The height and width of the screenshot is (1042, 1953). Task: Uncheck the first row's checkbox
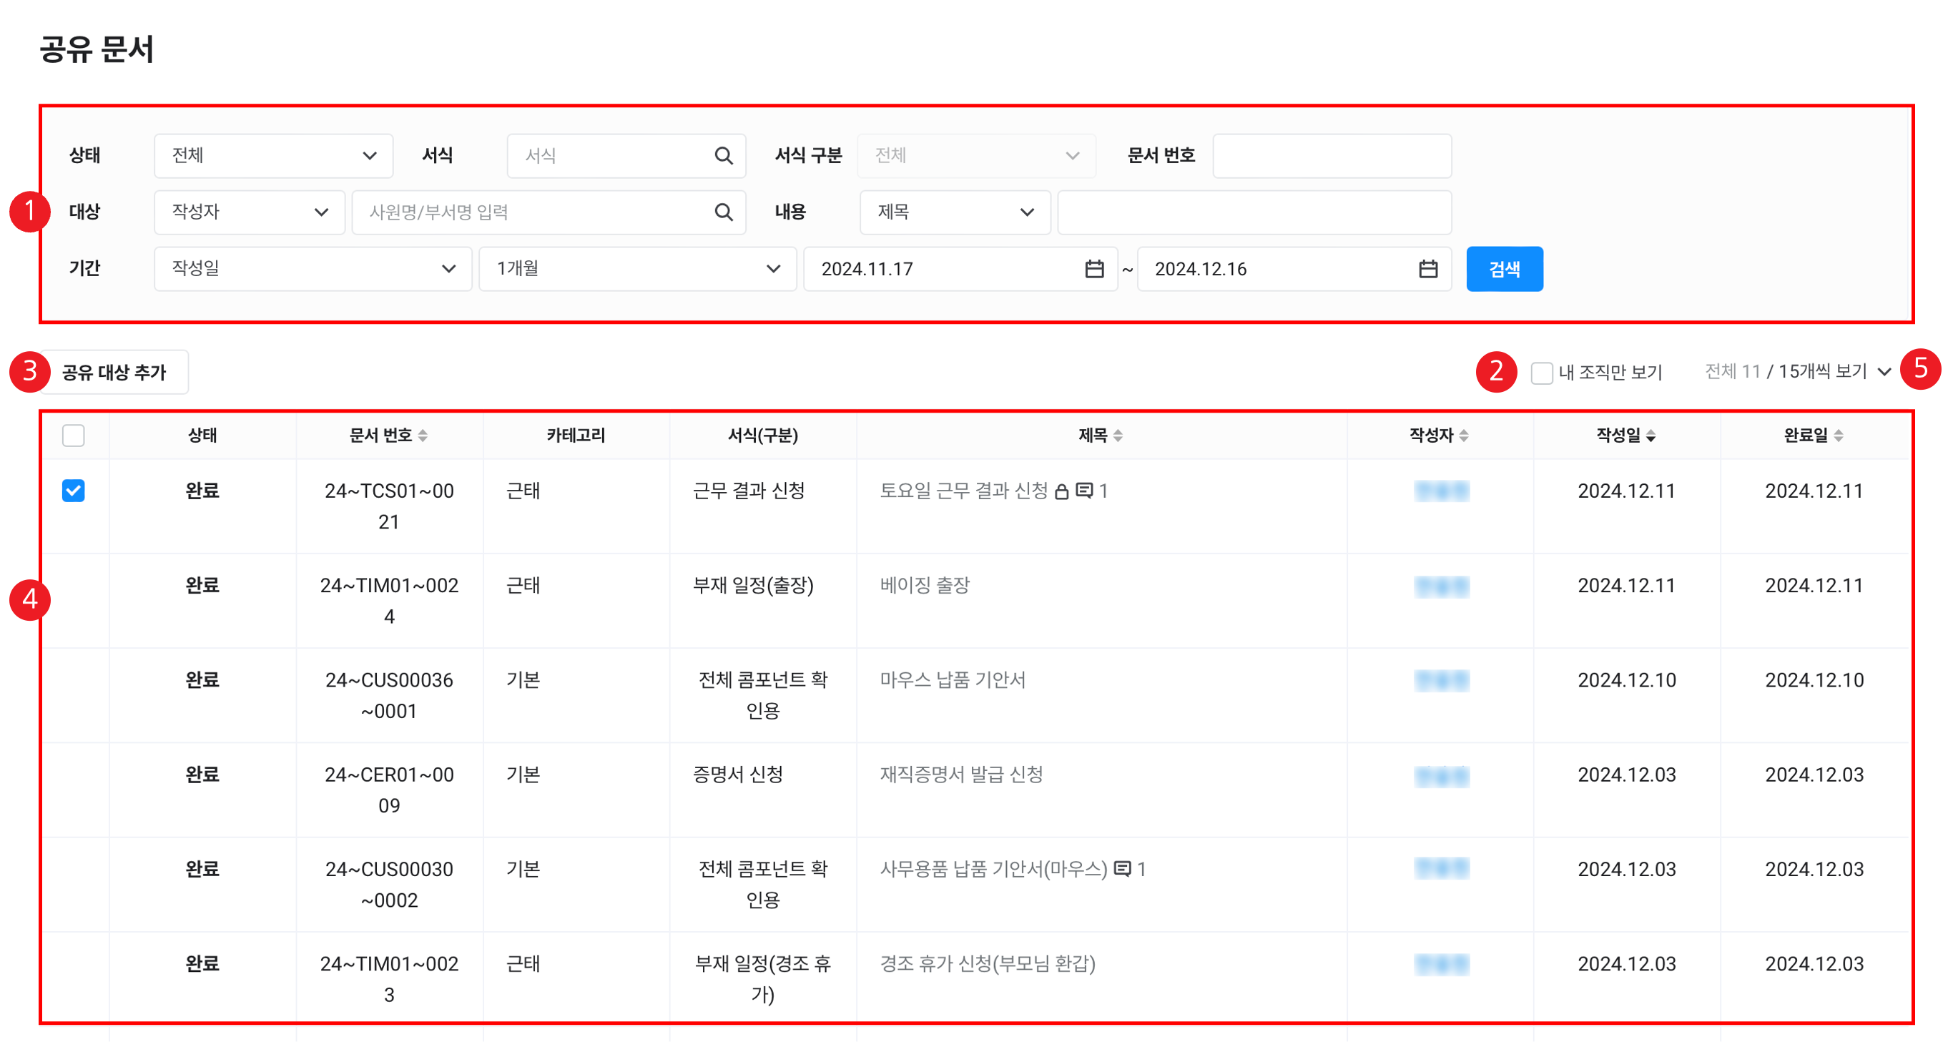(74, 491)
